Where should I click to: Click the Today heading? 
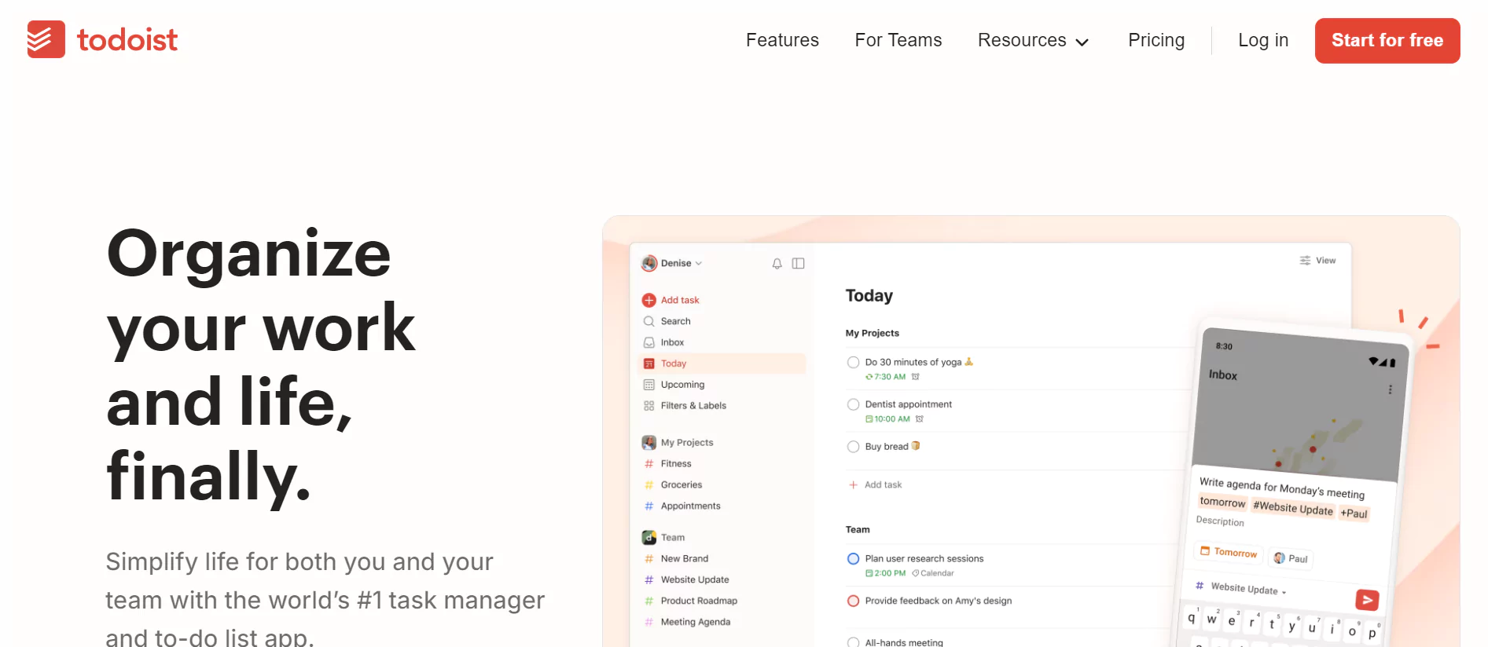(869, 296)
